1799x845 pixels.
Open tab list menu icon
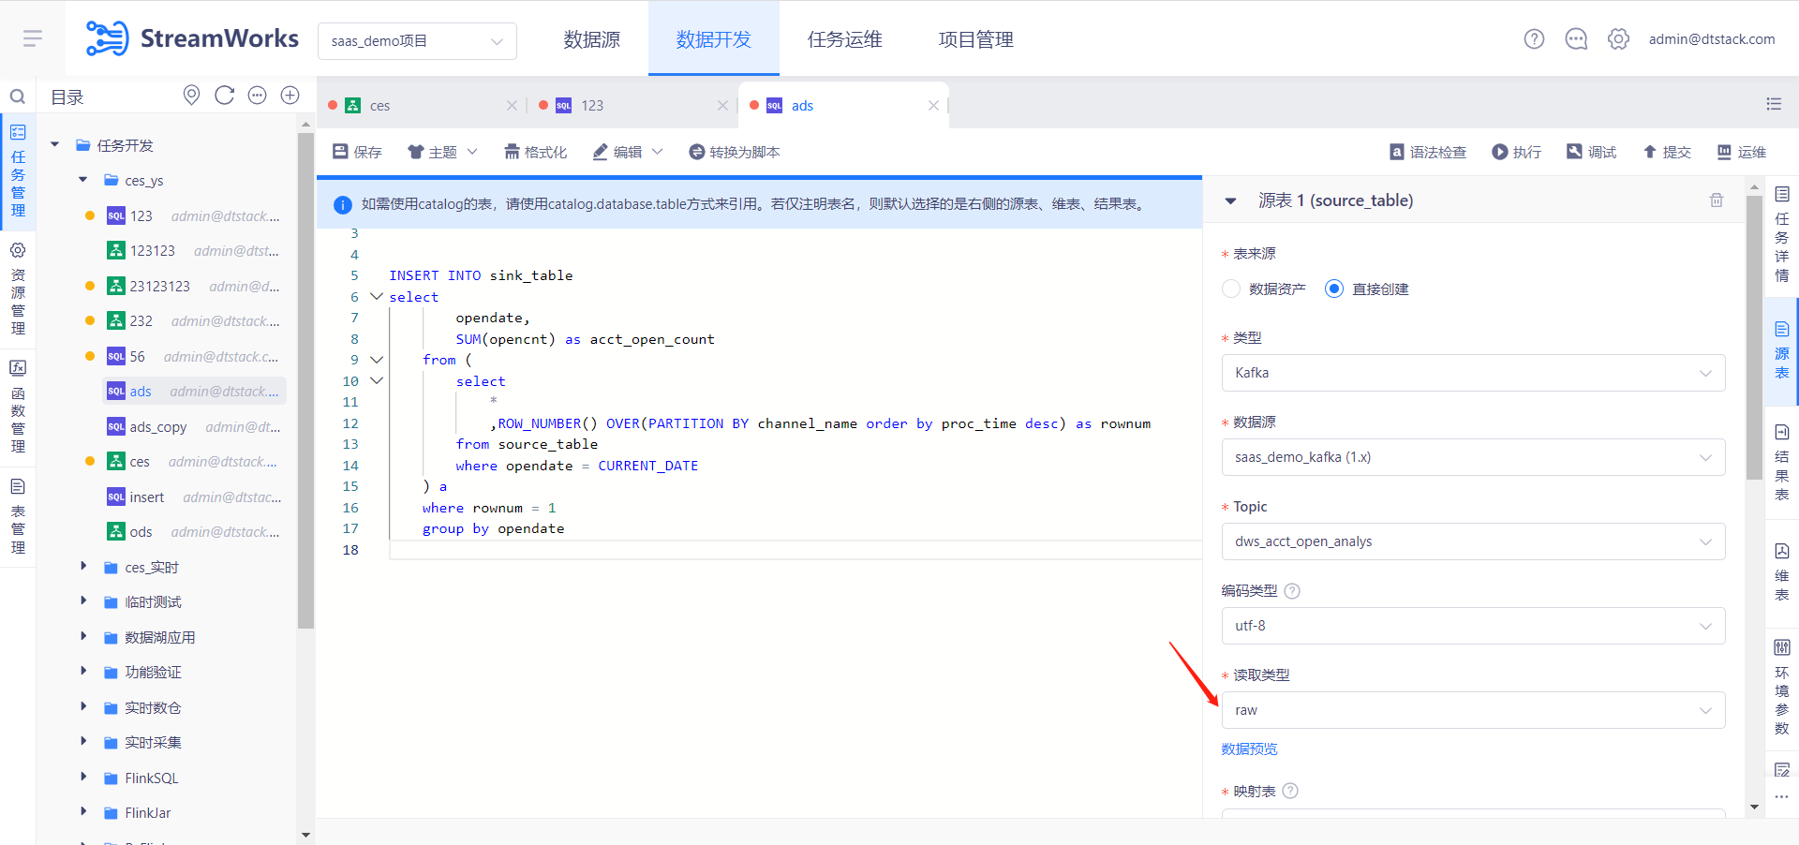pyautogui.click(x=1774, y=104)
